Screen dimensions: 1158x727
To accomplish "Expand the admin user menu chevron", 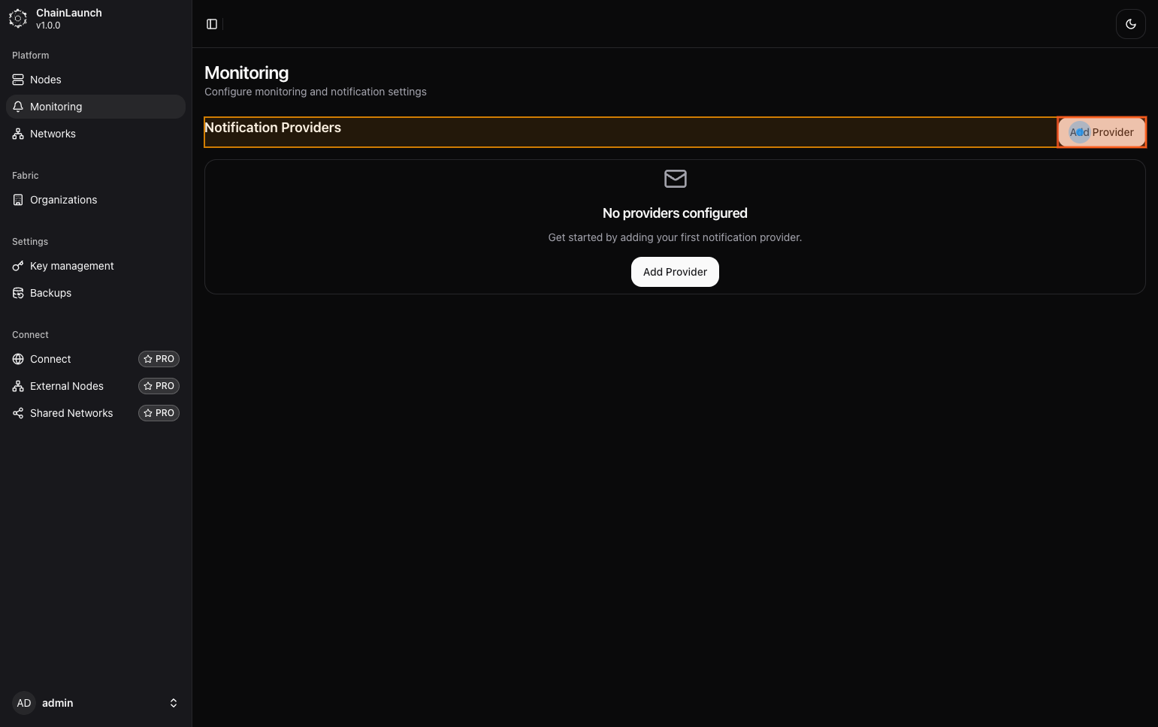I will (174, 703).
